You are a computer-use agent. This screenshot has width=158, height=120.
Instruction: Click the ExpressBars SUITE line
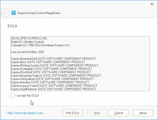pos(48,62)
